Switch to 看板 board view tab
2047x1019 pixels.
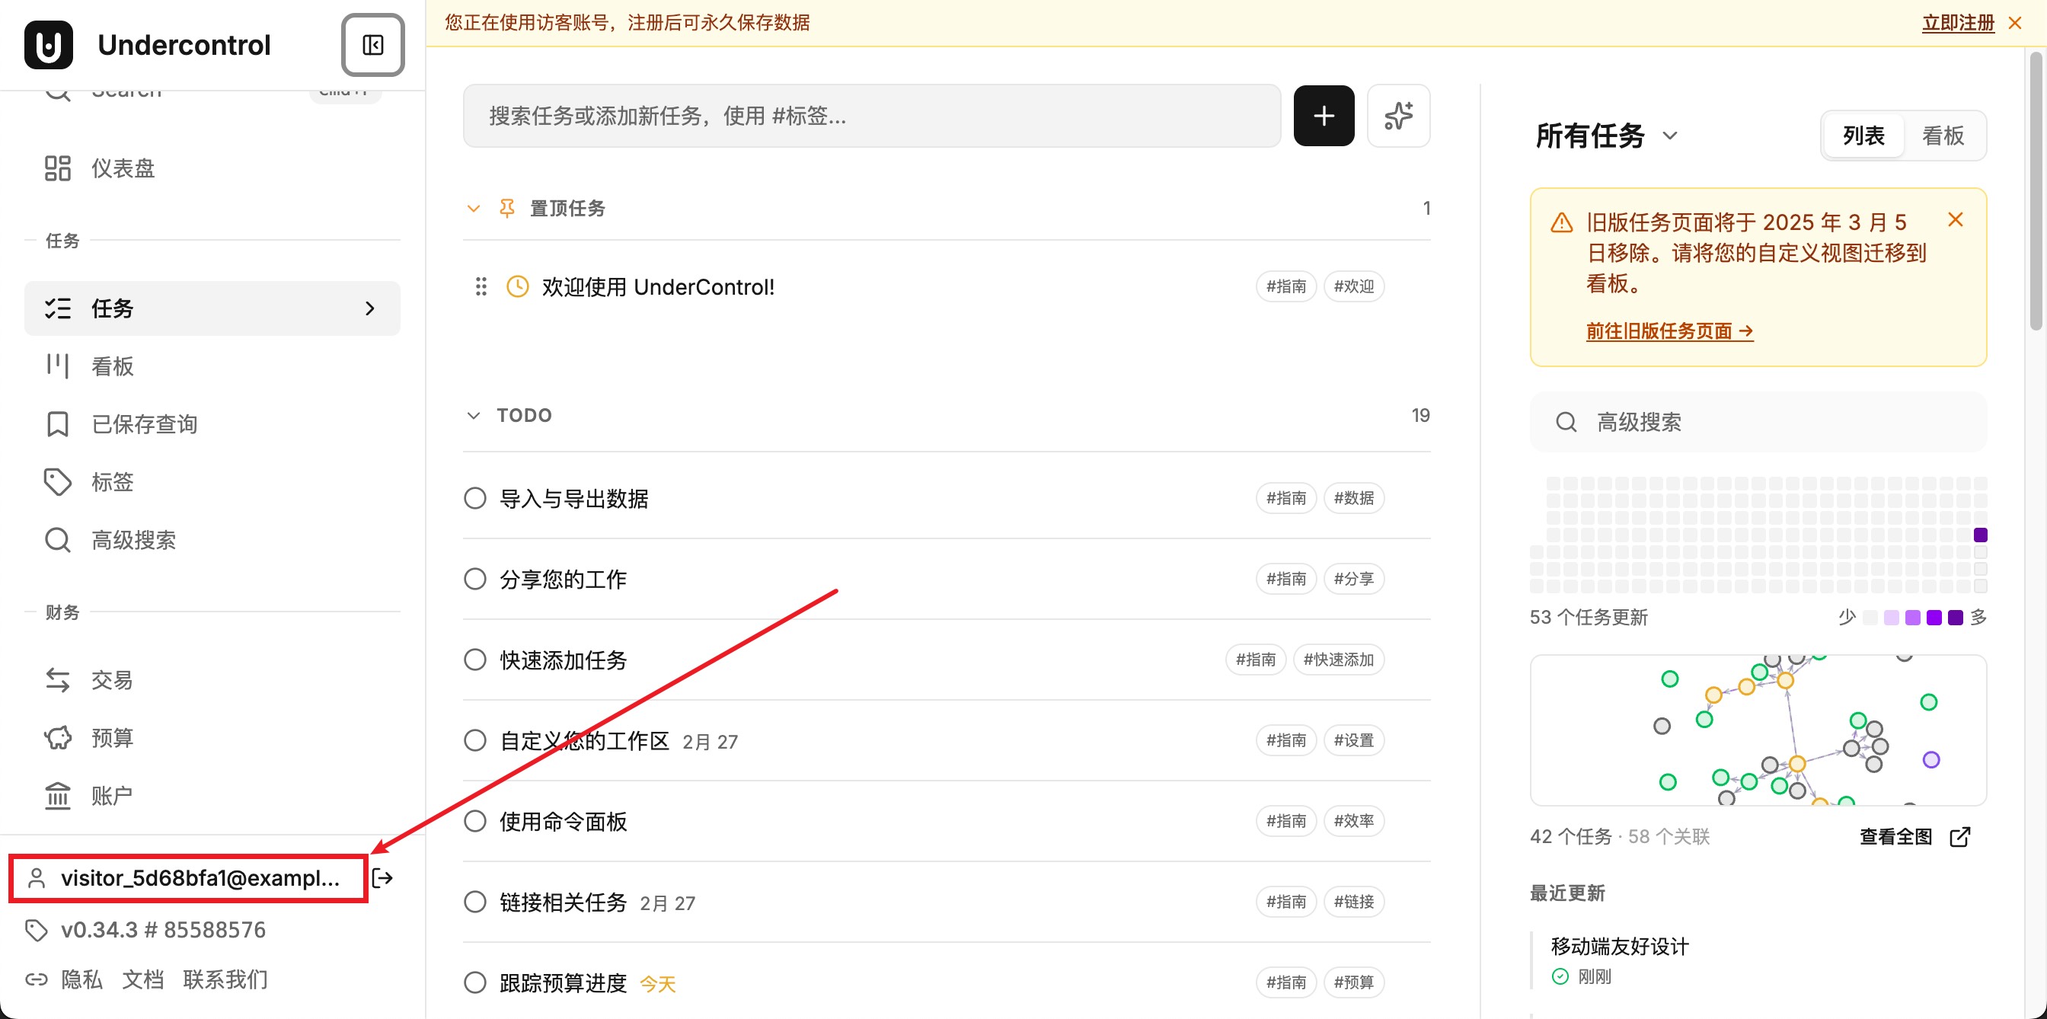pyautogui.click(x=1943, y=136)
